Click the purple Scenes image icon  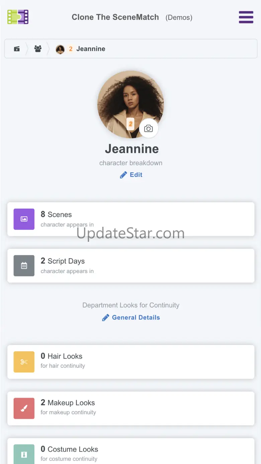click(x=24, y=219)
